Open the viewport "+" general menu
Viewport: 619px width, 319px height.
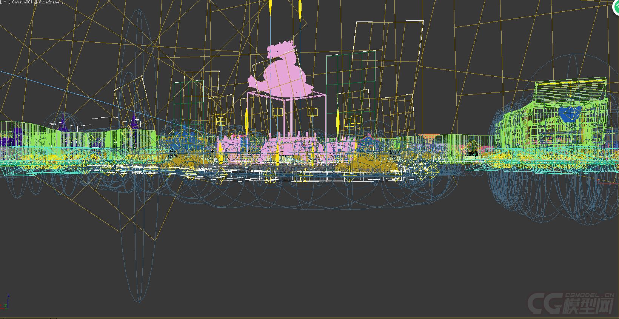(5, 2)
